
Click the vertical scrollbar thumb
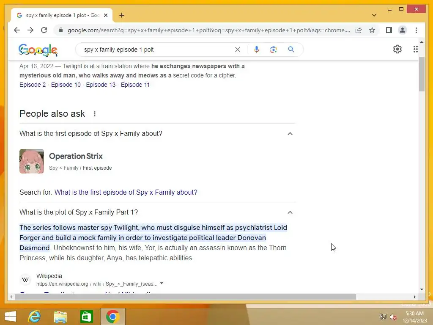422,74
